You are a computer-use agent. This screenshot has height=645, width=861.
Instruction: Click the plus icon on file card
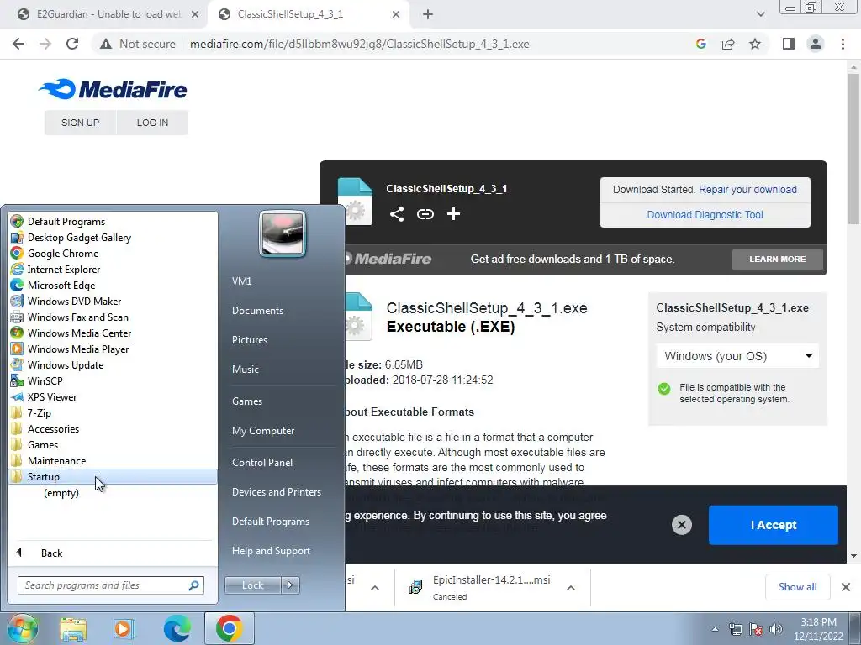[453, 214]
